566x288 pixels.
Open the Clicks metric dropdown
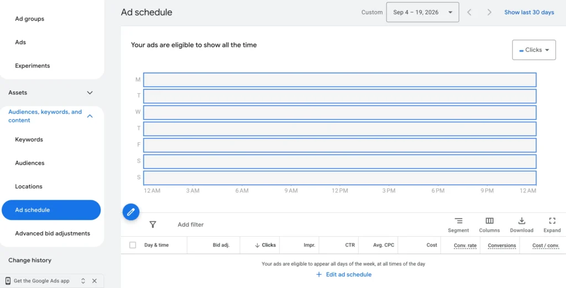click(x=534, y=50)
